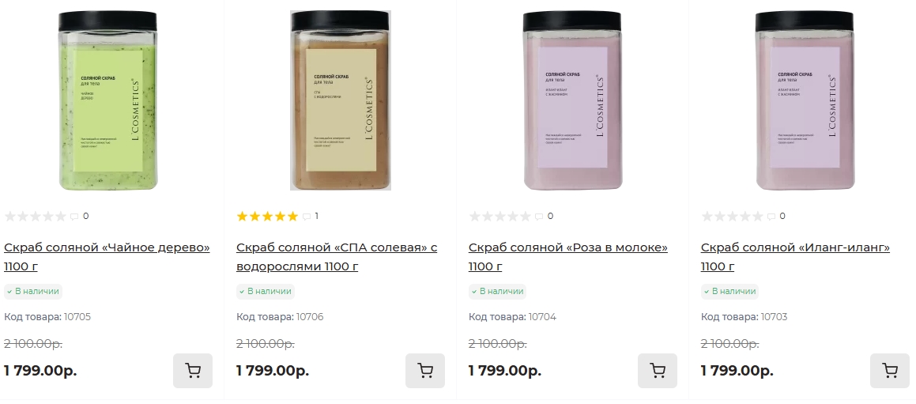
Task: Open «Скраб соляной «Чайное дерево» 1100 г» link
Action: (107, 248)
